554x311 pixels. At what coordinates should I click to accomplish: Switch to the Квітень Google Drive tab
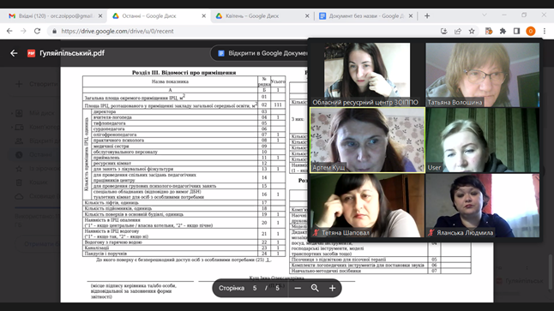click(x=262, y=16)
